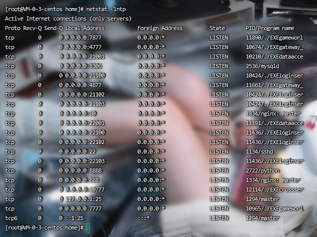Screen dimensions: 317x237
Task: Click the 0.0.0.0:3306 local address
Action: [x=83, y=66]
